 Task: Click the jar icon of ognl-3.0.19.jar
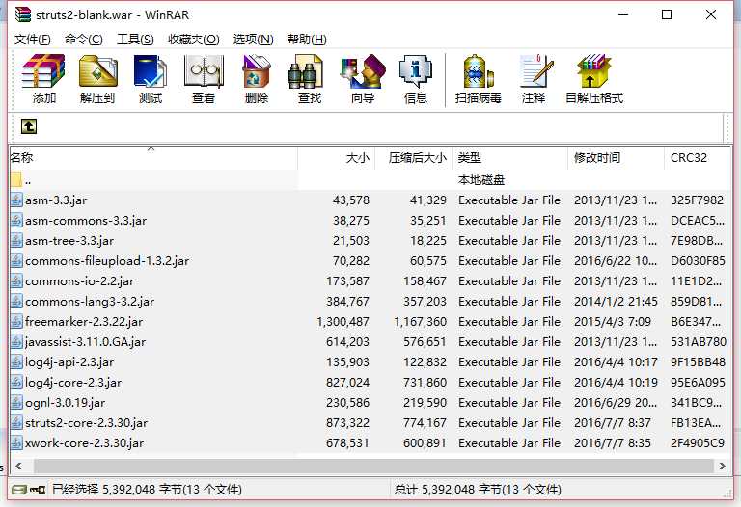click(16, 402)
